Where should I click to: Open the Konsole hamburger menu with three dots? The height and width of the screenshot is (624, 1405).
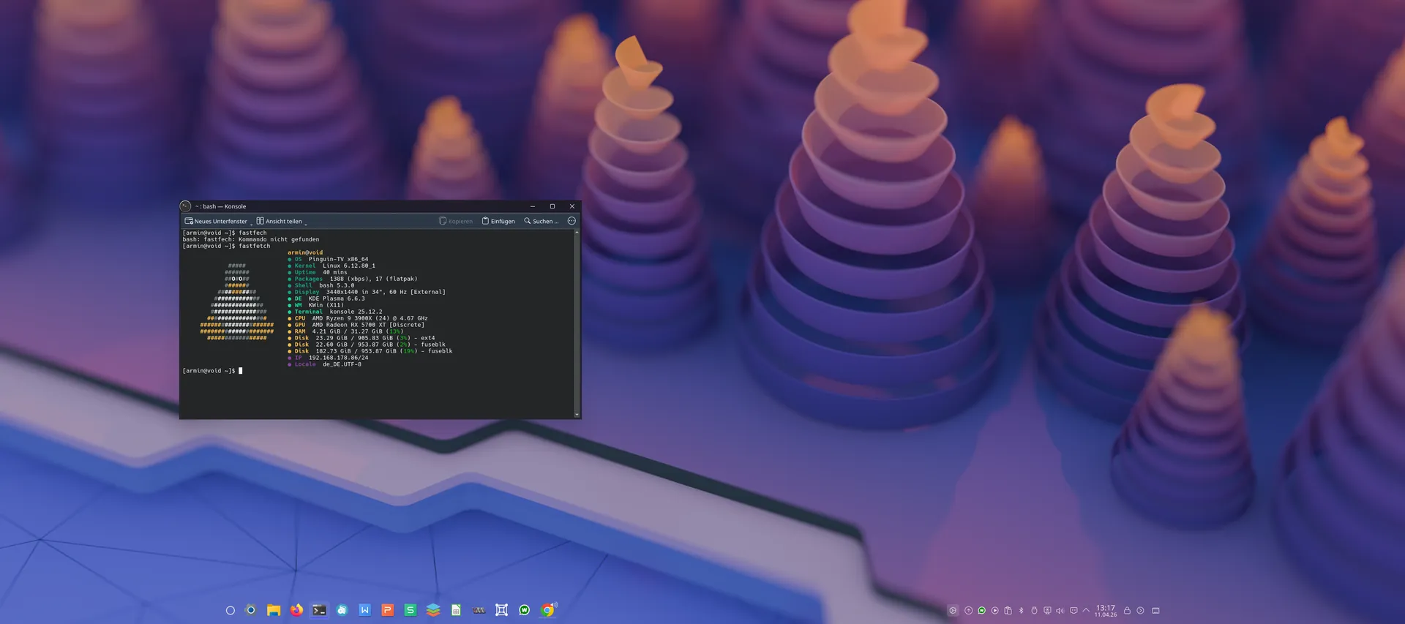(572, 221)
